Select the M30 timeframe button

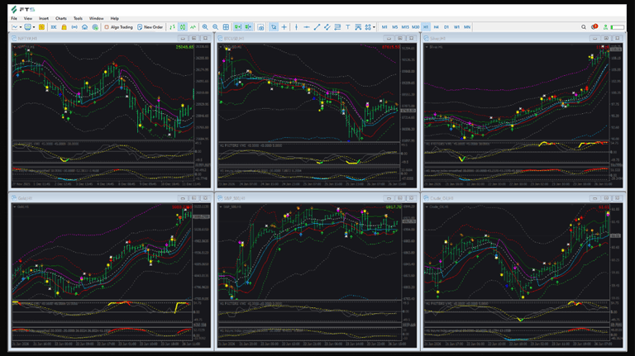pyautogui.click(x=416, y=27)
